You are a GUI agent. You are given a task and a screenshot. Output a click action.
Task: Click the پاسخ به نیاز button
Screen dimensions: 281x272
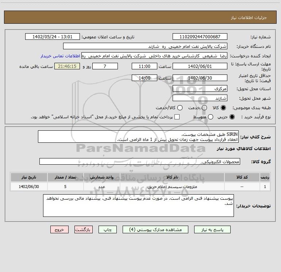(212, 230)
